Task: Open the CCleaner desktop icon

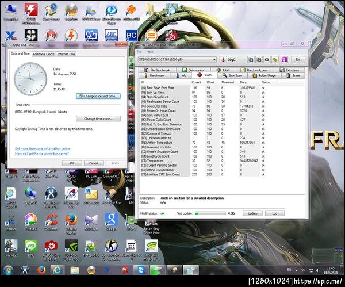Action: click(51, 222)
